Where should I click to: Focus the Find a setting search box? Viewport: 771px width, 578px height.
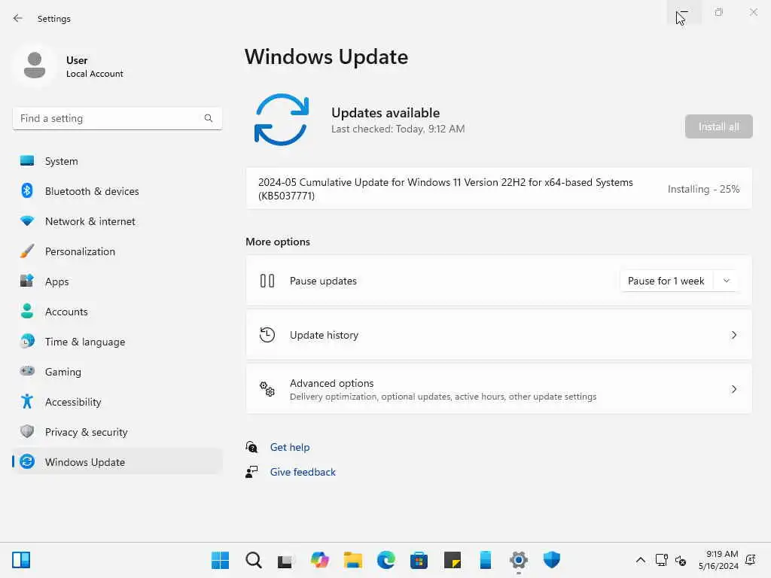point(117,118)
